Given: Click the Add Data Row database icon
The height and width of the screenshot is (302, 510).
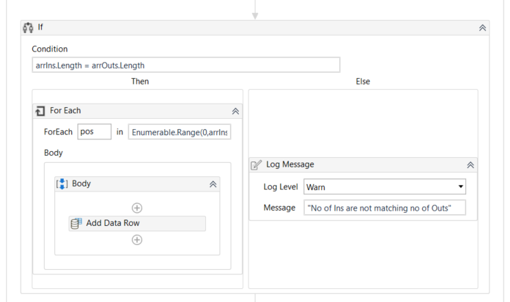Looking at the screenshot, I should [76, 224].
